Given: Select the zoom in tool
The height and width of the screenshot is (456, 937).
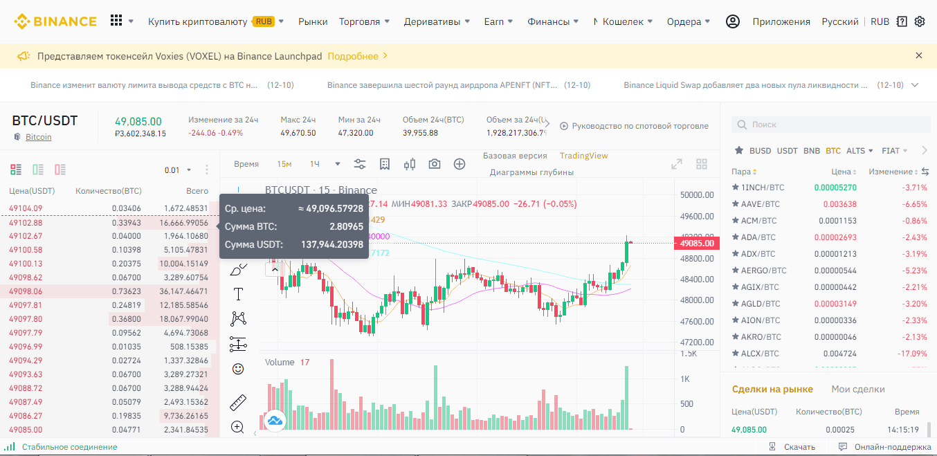Looking at the screenshot, I should 238,427.
